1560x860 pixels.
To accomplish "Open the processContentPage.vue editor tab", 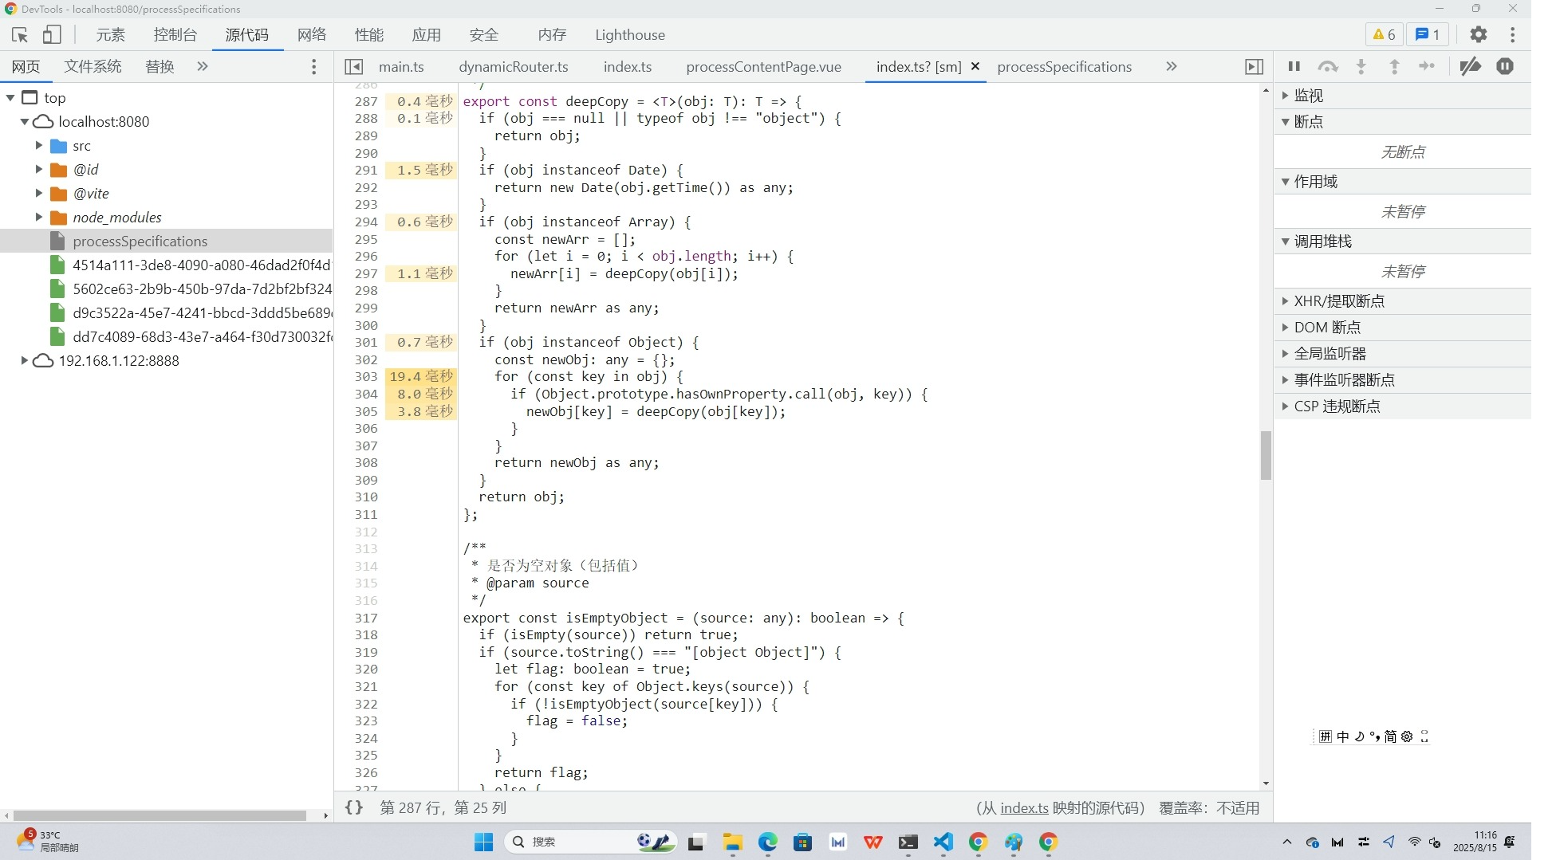I will pyautogui.click(x=763, y=67).
